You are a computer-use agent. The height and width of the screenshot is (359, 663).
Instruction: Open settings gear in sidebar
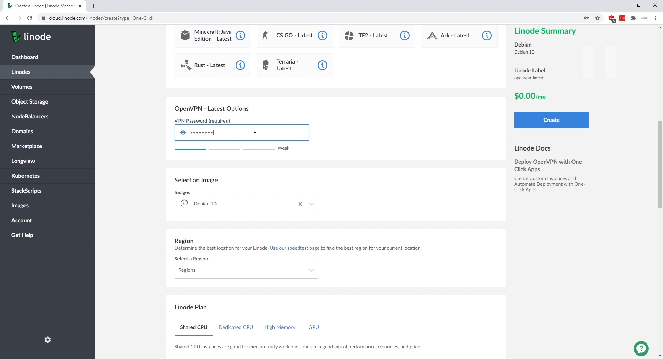[48, 340]
